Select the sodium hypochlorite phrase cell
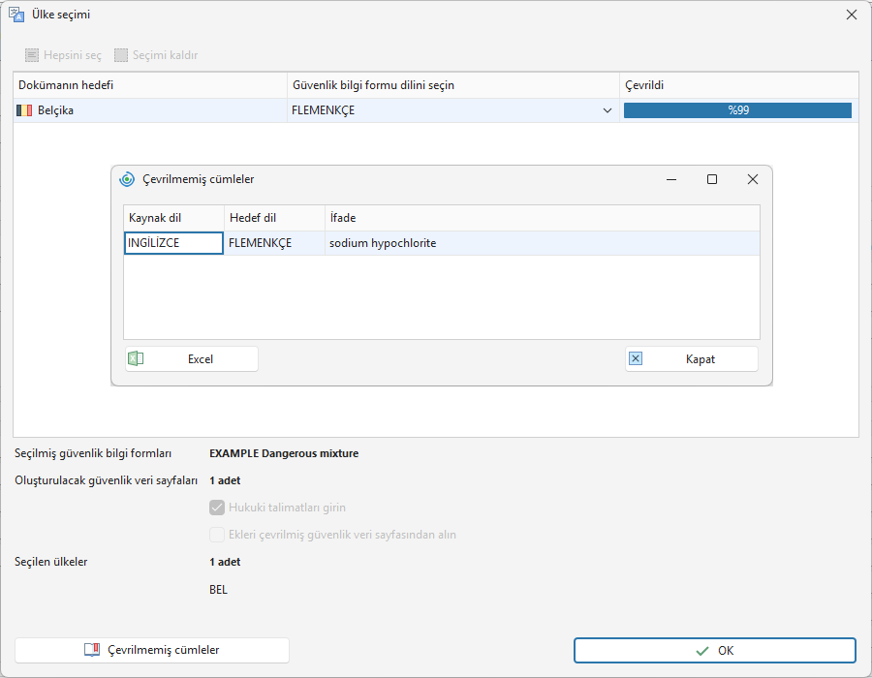 tap(543, 243)
